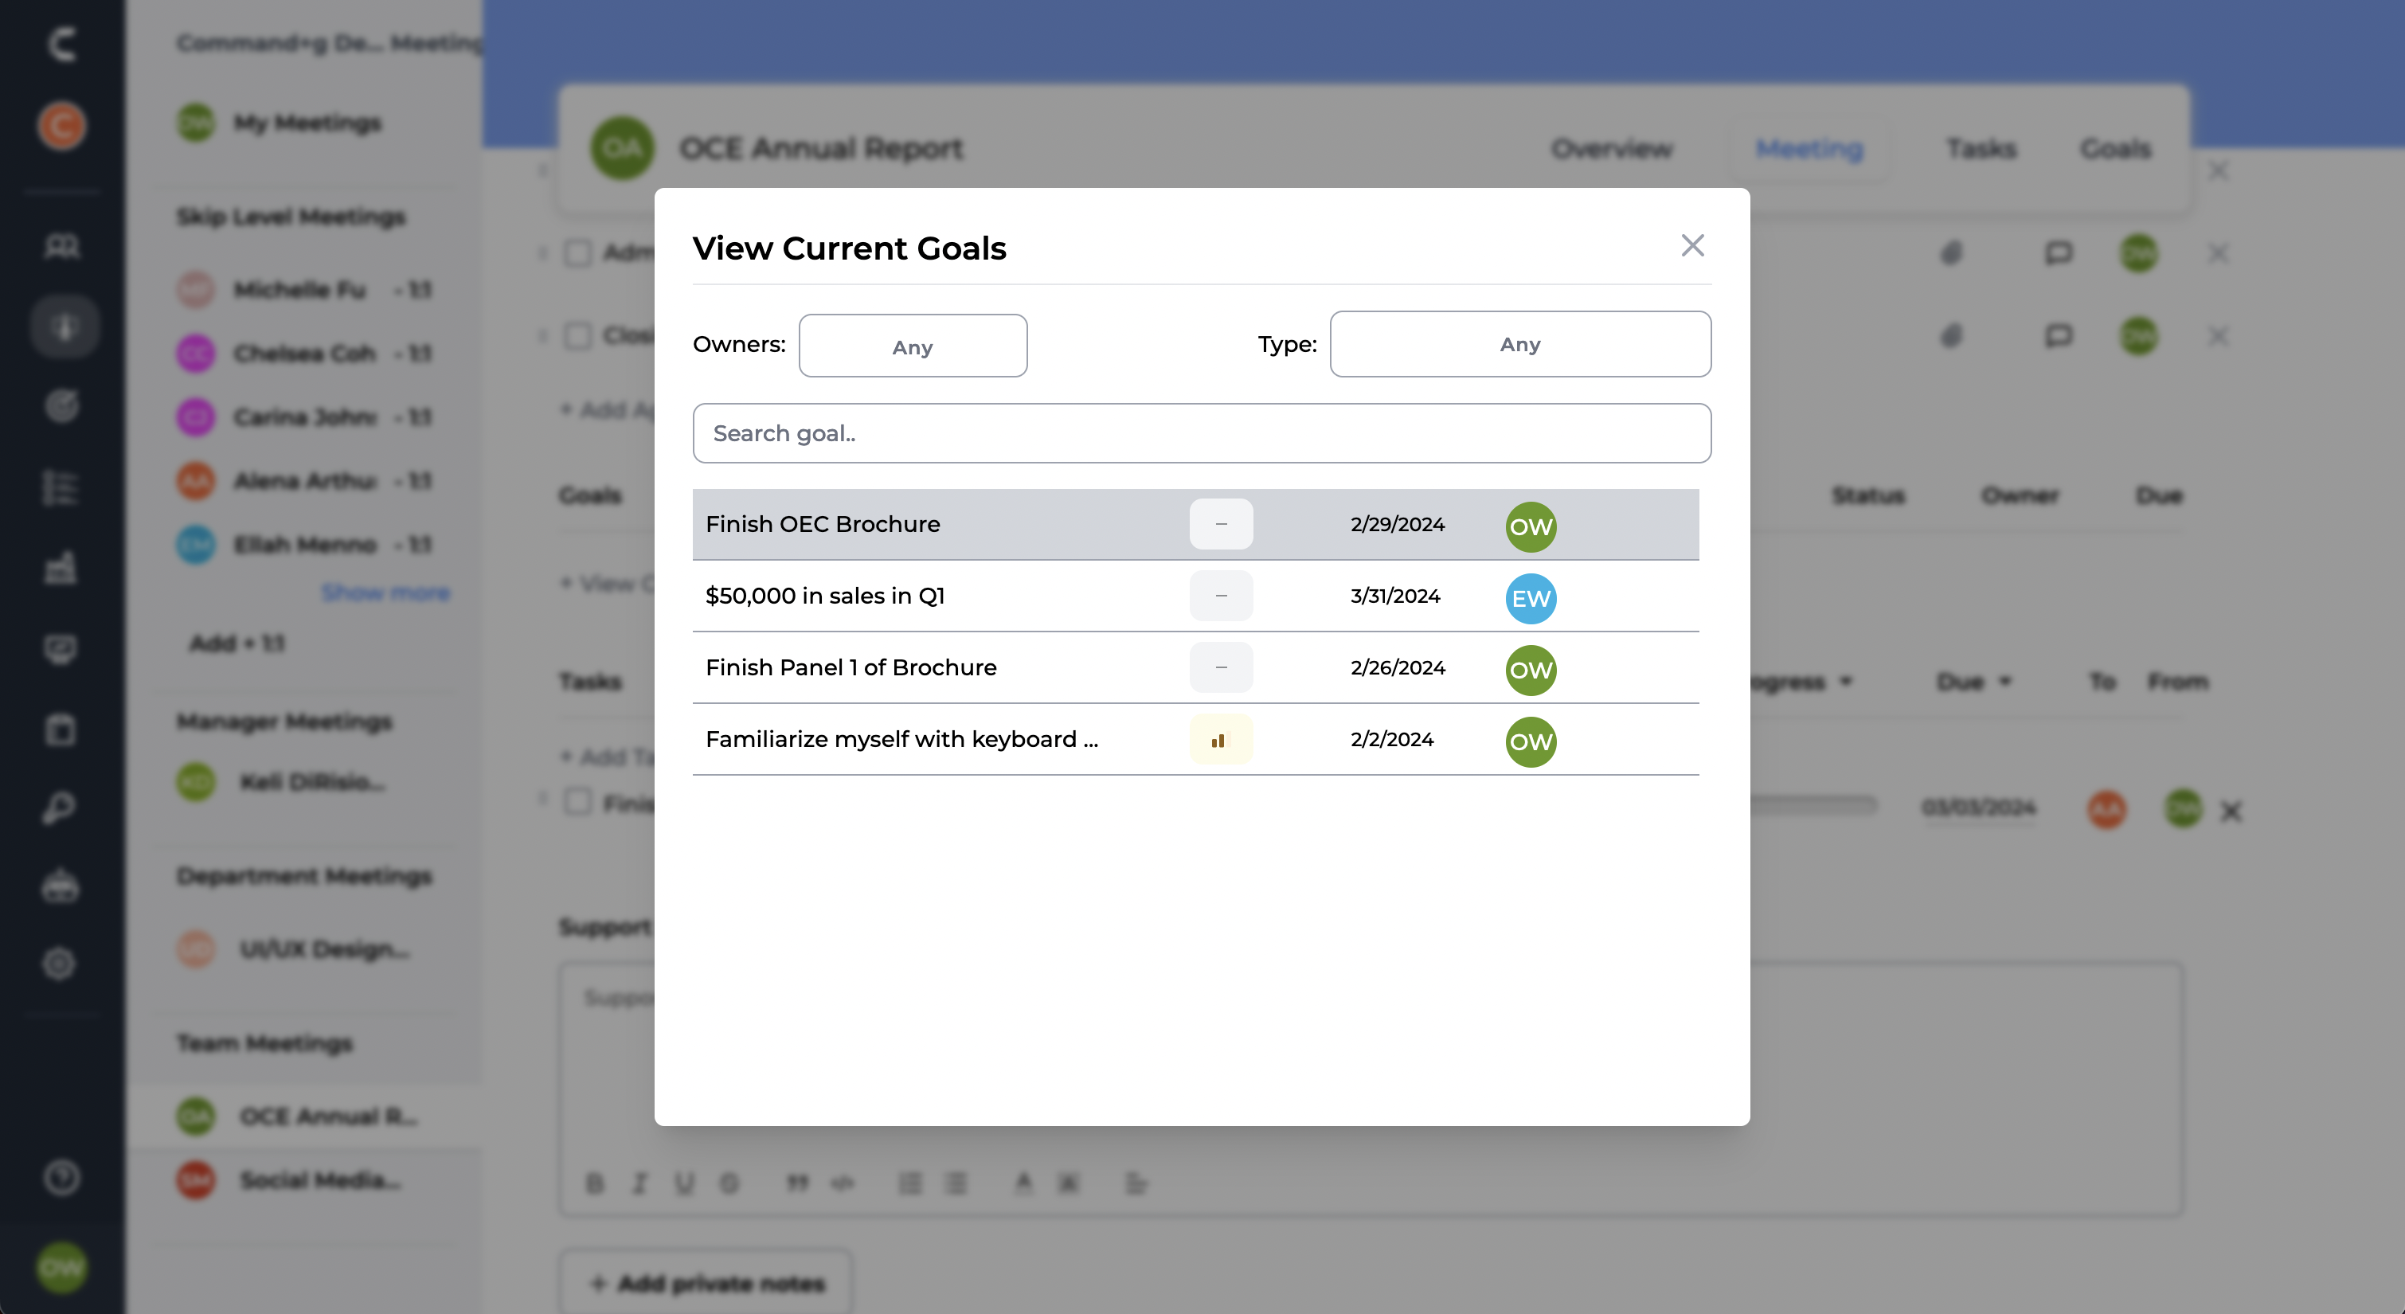Open the Owners filter dropdown

[912, 346]
